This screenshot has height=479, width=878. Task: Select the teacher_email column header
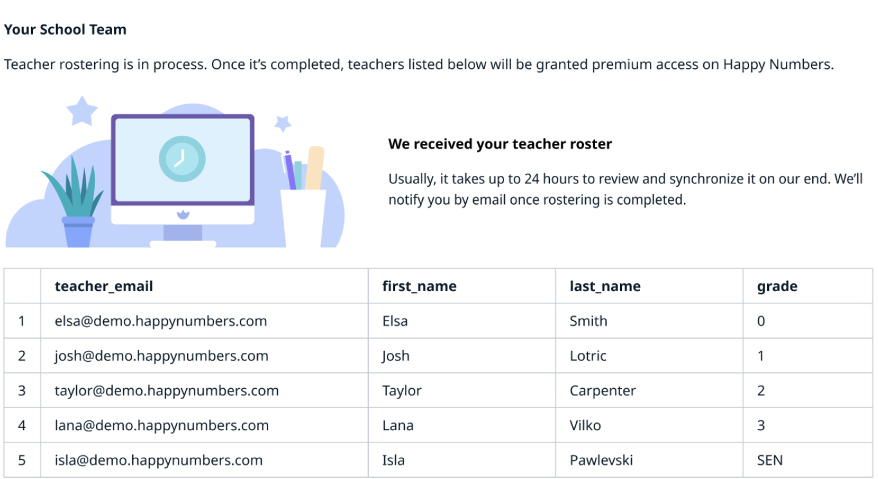coord(104,286)
